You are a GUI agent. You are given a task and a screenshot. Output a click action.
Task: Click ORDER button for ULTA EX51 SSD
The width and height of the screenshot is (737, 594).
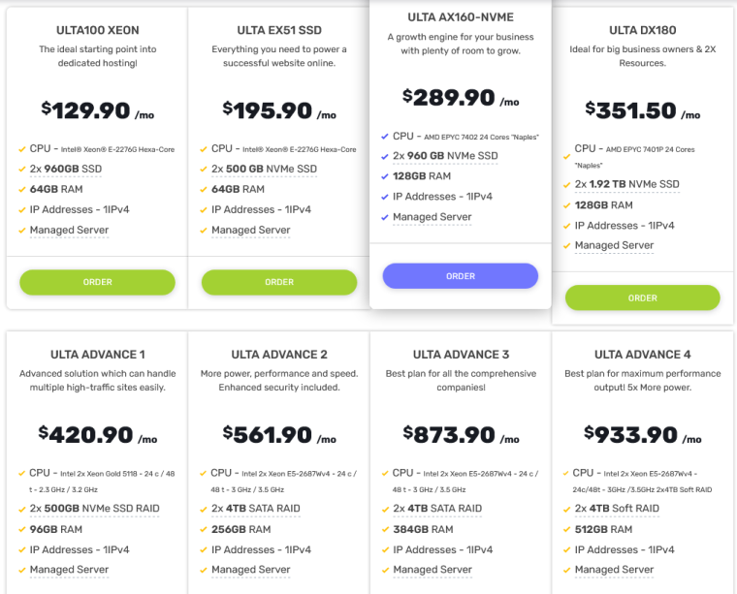pos(279,282)
